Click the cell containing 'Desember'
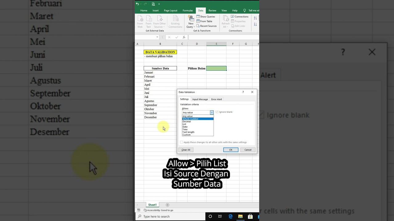The image size is (394, 221). (160, 117)
